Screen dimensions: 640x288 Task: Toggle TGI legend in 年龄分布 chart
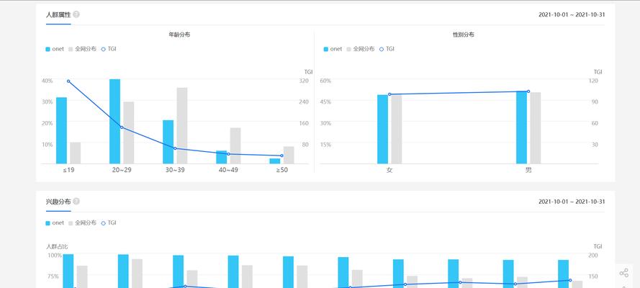click(109, 49)
